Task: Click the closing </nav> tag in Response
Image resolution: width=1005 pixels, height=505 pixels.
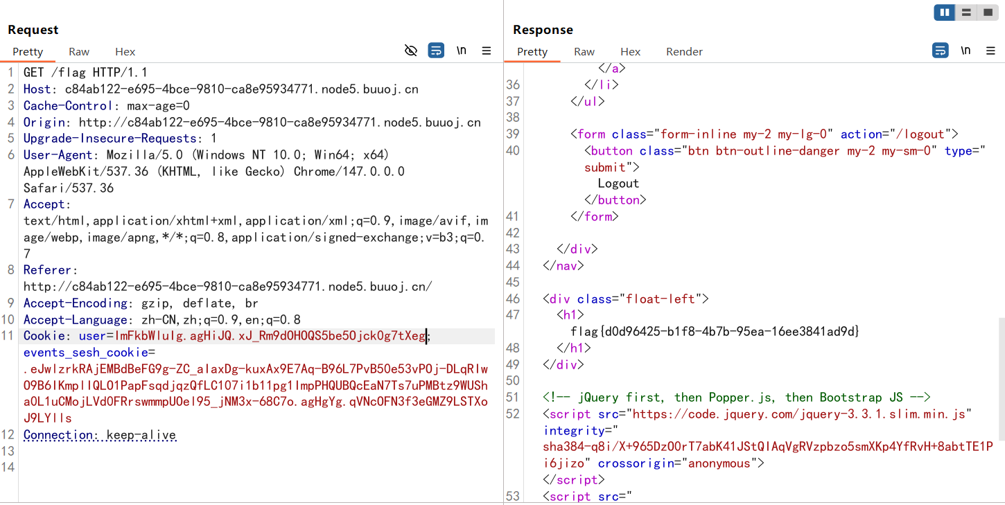Action: [564, 266]
